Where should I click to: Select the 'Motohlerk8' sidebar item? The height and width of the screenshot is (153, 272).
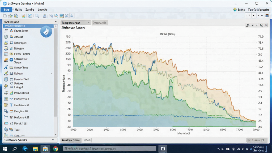point(21,117)
